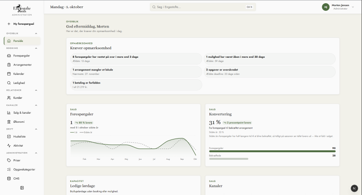Go to CMS in the sidebar

tap(22, 178)
